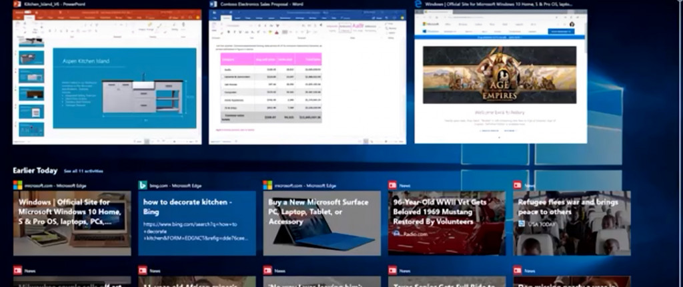
Task: Click the Kitchen_Island_V6 - PowerPoint title text
Action: (x=55, y=5)
